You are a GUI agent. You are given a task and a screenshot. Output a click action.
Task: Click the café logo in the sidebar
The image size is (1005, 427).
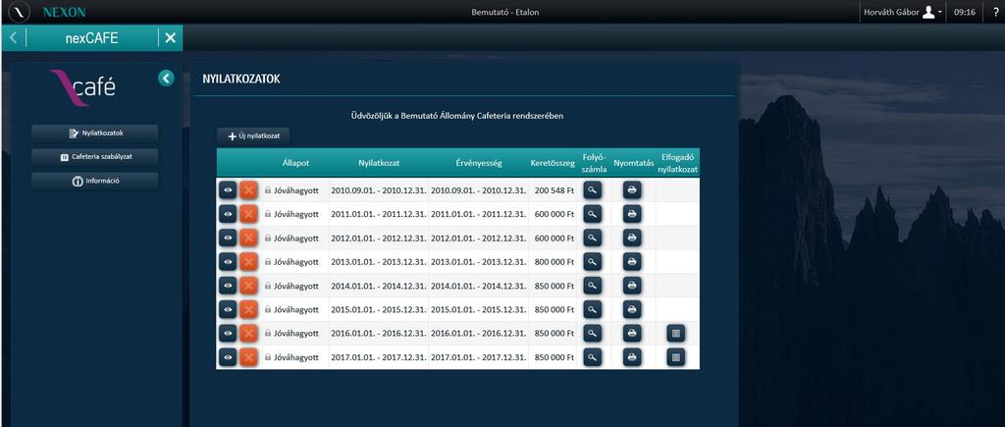click(x=83, y=86)
